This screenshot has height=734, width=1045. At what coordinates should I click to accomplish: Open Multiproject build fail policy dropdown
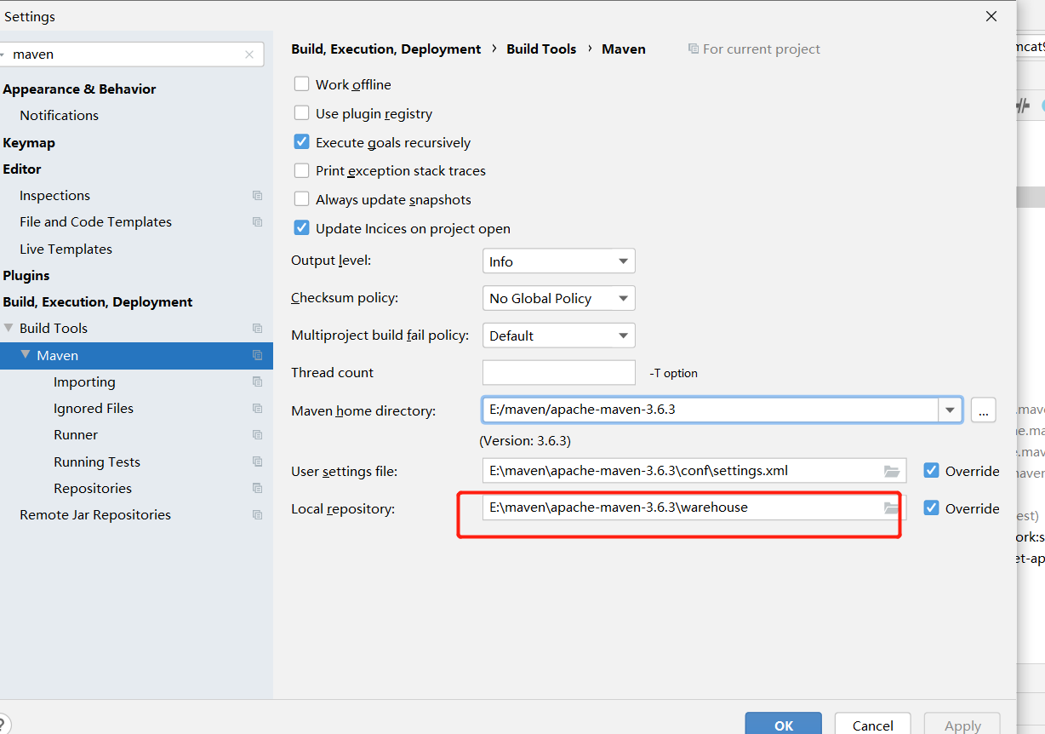coord(558,335)
